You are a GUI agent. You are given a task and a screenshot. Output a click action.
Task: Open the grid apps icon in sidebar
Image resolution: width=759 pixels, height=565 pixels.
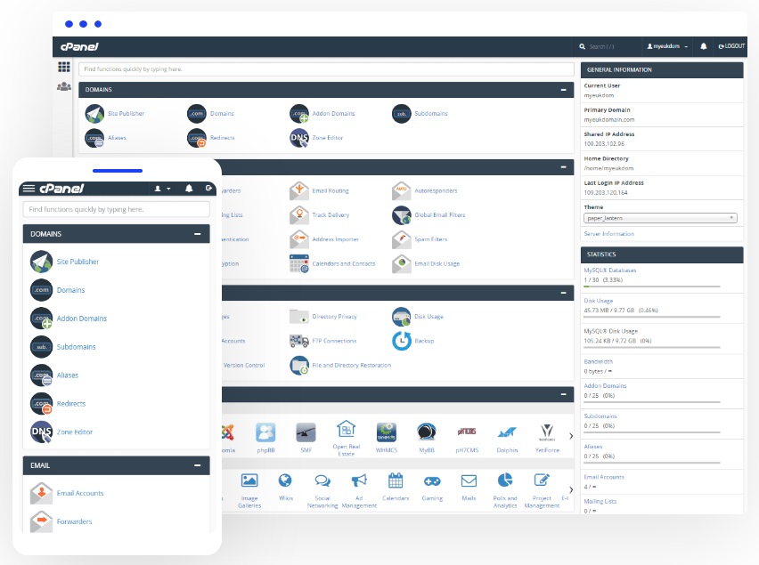click(x=64, y=68)
